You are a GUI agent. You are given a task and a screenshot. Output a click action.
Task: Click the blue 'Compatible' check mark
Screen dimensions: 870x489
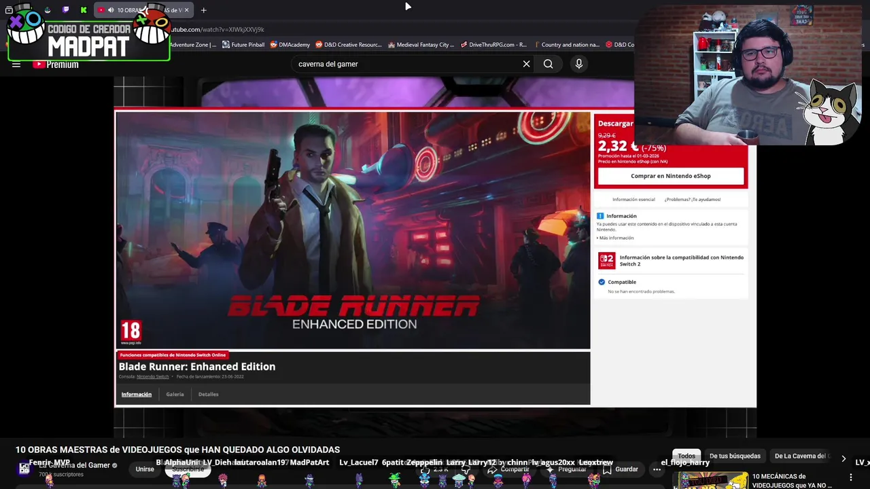pos(602,282)
